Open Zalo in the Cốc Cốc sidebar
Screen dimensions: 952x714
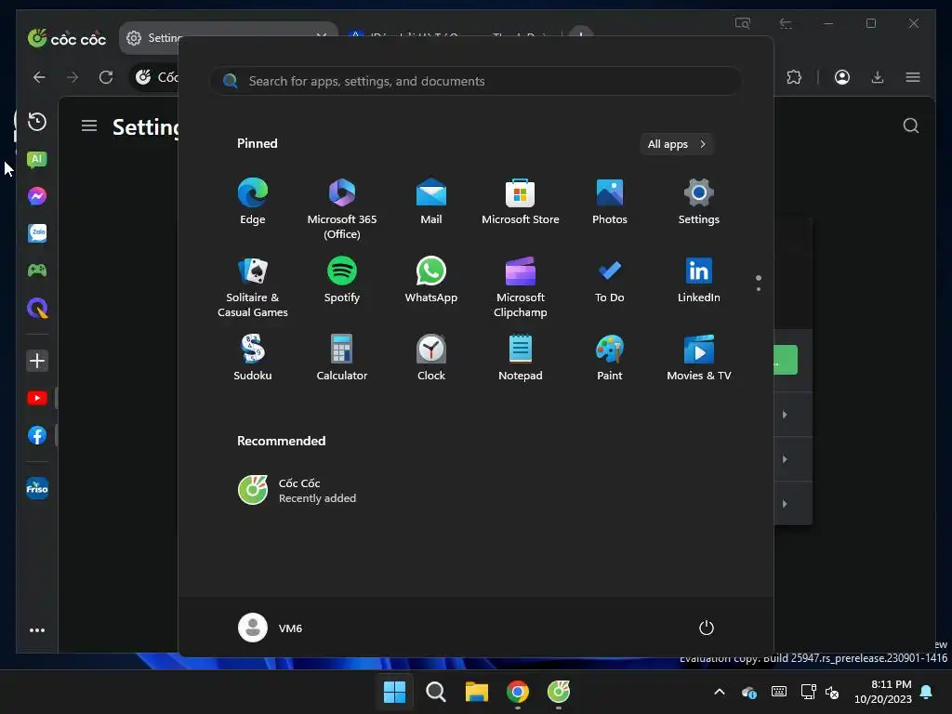[37, 233]
